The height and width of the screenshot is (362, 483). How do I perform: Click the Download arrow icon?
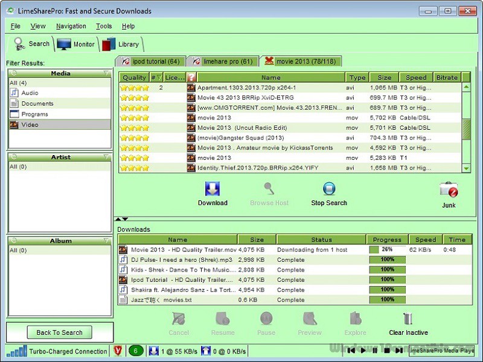pos(213,189)
